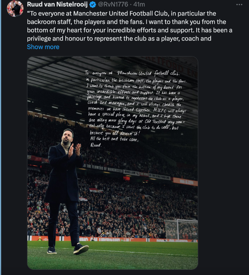Screen dimensions: 249x275
Task: Open the @RvN1776 handle link
Action: pos(113,4)
